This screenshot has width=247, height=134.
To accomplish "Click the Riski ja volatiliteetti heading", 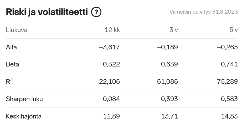I will 47,12.
